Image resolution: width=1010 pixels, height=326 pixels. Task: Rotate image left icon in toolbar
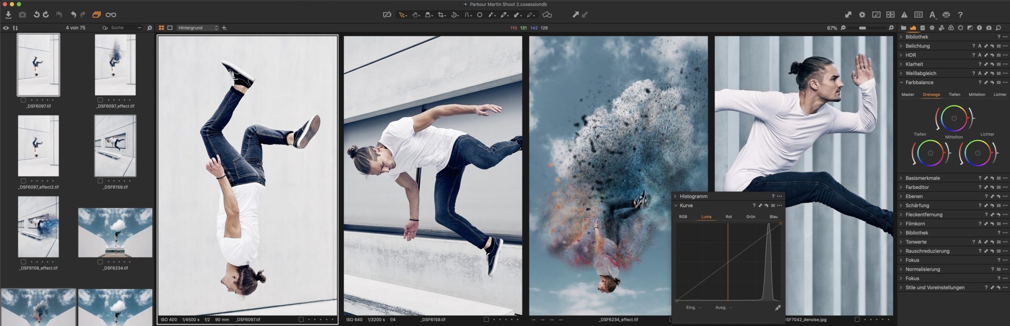click(x=36, y=15)
